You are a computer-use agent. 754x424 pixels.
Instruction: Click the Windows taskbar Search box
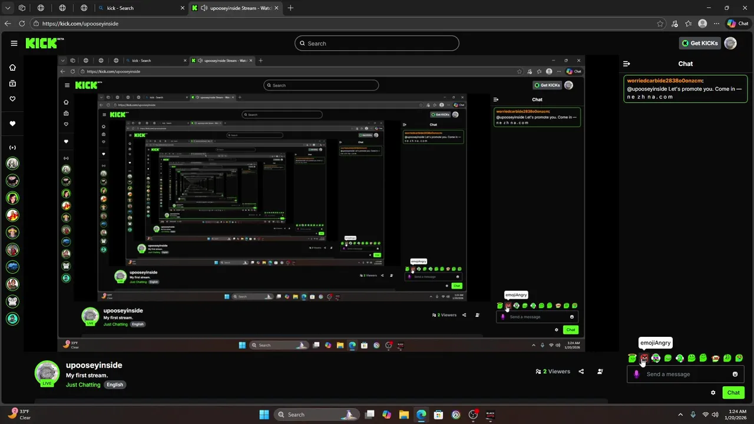click(x=317, y=415)
